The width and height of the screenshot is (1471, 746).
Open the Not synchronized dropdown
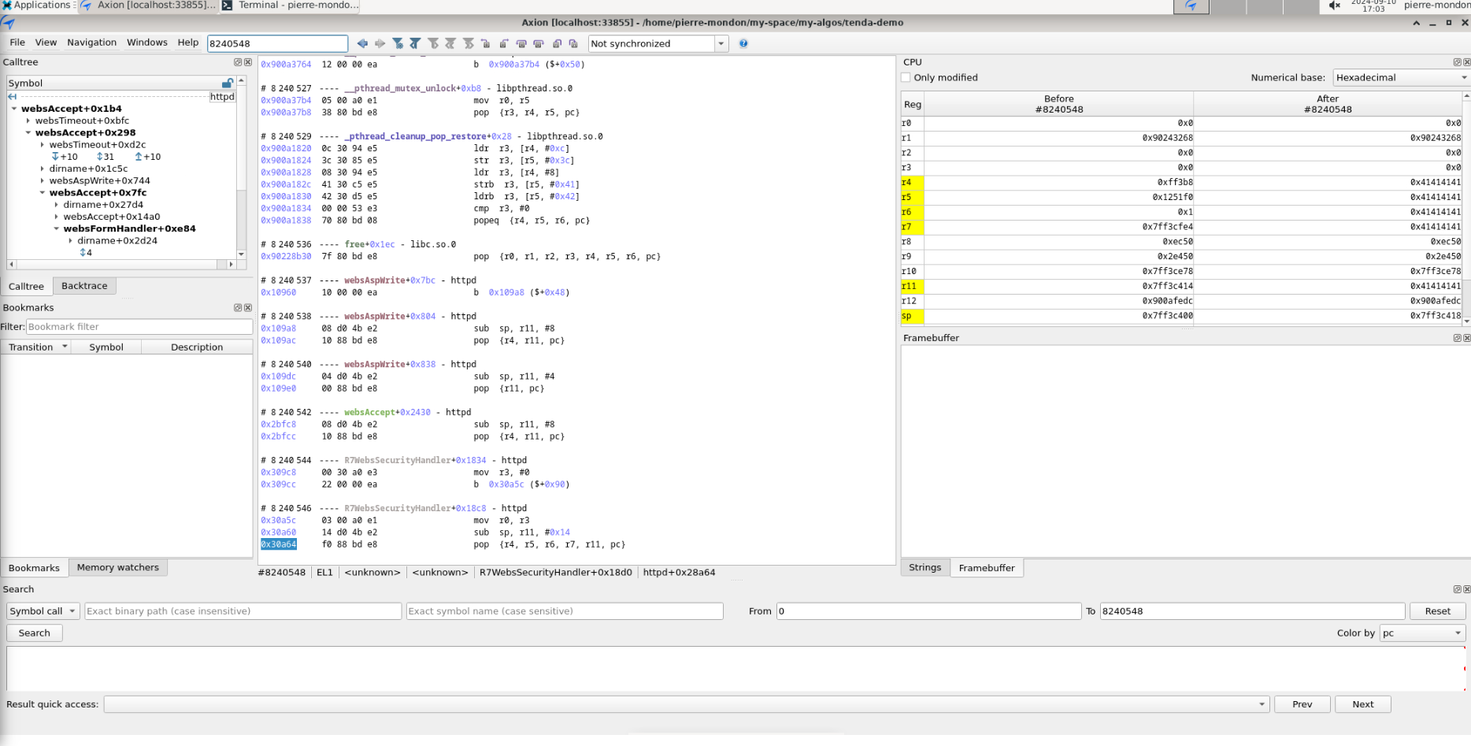pos(721,43)
